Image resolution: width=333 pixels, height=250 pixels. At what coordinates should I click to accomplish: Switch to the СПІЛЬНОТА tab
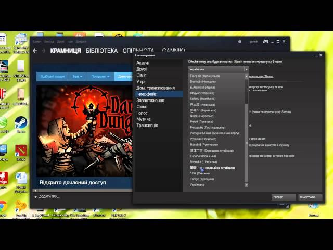pos(138,51)
